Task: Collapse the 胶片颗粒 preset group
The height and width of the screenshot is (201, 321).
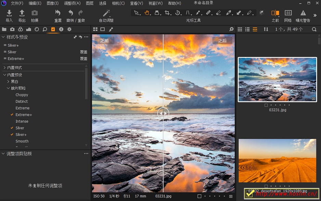Action: pyautogui.click(x=8, y=88)
